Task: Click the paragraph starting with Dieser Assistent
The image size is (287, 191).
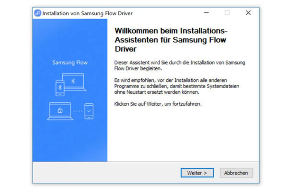Action: pyautogui.click(x=180, y=65)
